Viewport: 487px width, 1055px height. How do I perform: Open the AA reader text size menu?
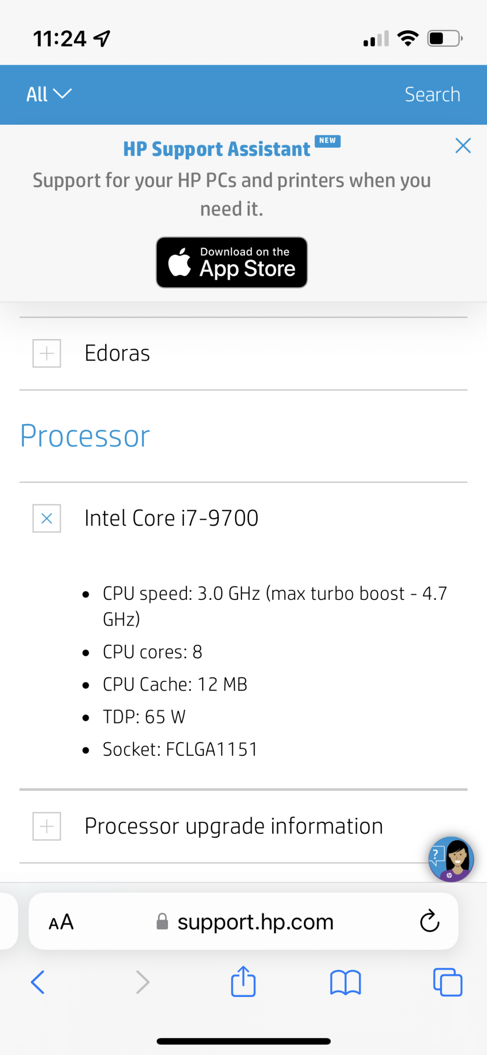point(61,921)
